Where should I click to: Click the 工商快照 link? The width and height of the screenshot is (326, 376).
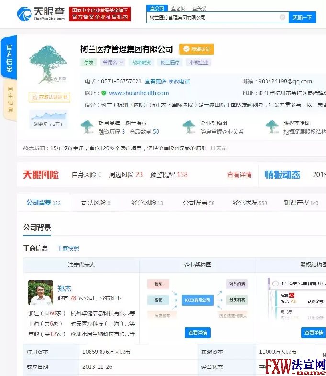pyautogui.click(x=69, y=248)
